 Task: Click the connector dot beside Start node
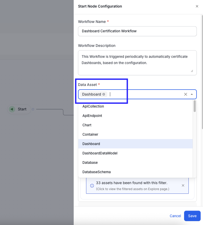coord(33,109)
